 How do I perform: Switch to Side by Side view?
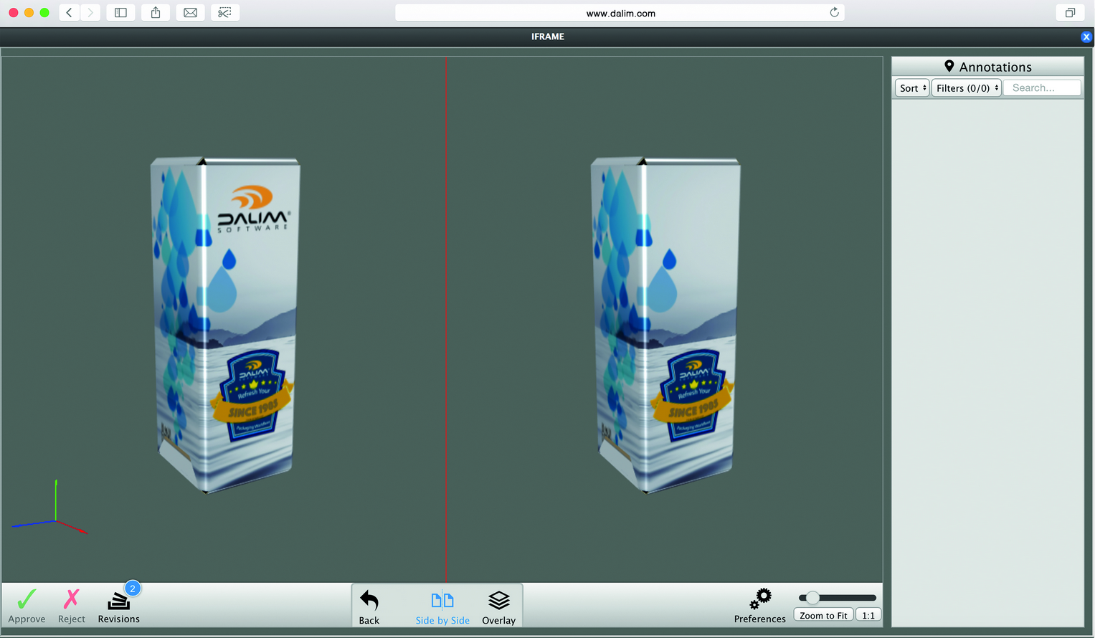pyautogui.click(x=442, y=601)
